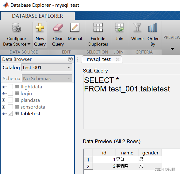Select the DATABASE EXPLORER ribbon tab
The width and height of the screenshot is (180, 174).
tap(37, 16)
